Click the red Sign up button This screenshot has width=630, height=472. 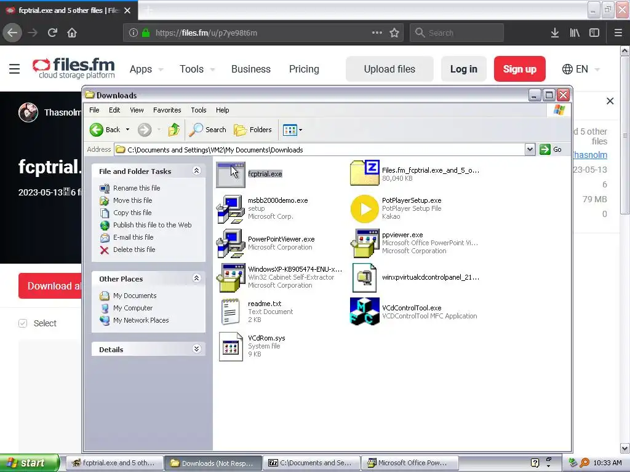[x=519, y=69]
